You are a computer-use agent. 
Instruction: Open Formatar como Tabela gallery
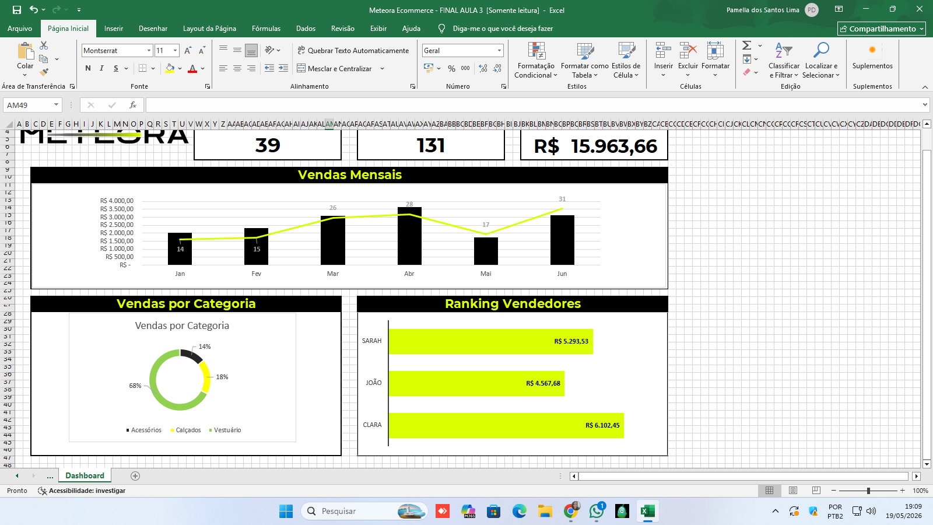[x=585, y=60]
